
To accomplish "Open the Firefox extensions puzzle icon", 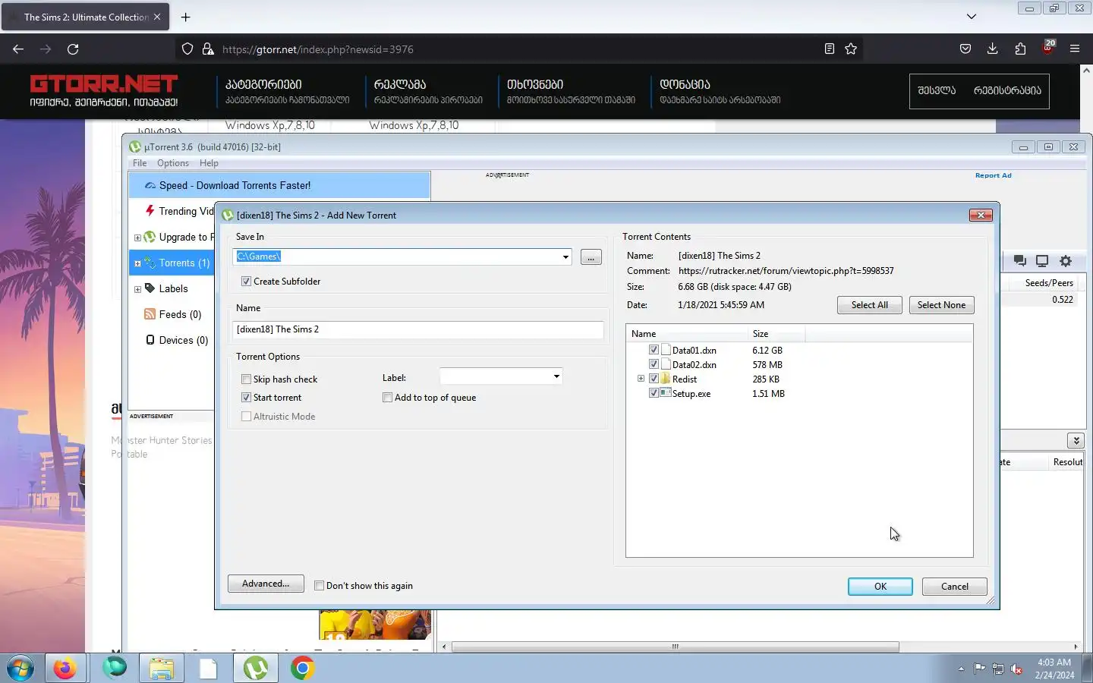I will (1020, 49).
